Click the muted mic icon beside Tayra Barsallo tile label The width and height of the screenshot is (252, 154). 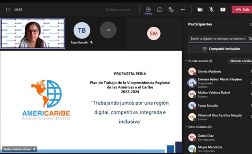(91, 42)
